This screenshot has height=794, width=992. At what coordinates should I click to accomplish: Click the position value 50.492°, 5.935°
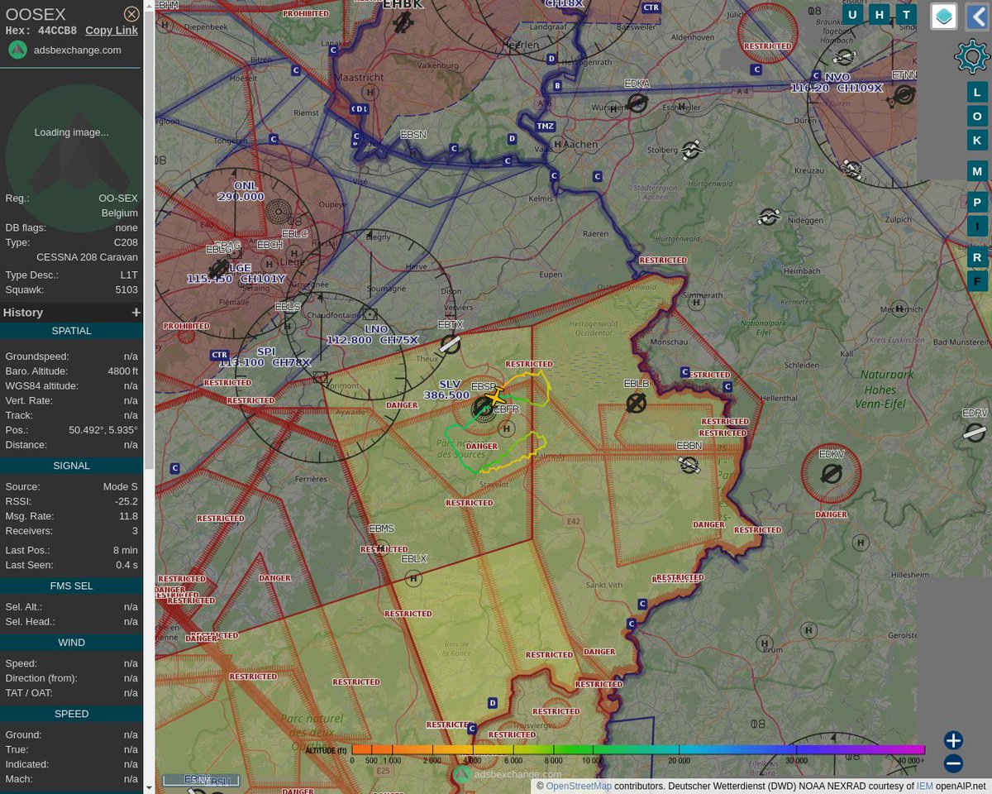(103, 430)
